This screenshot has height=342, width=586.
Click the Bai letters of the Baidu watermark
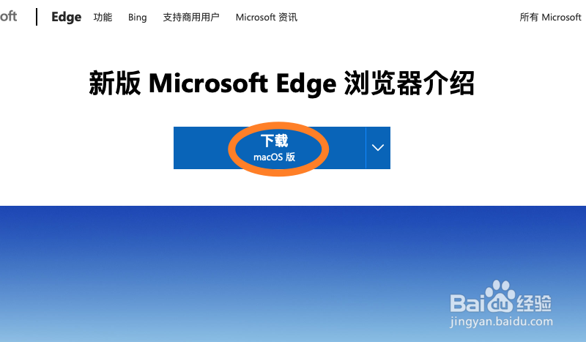[x=467, y=303]
